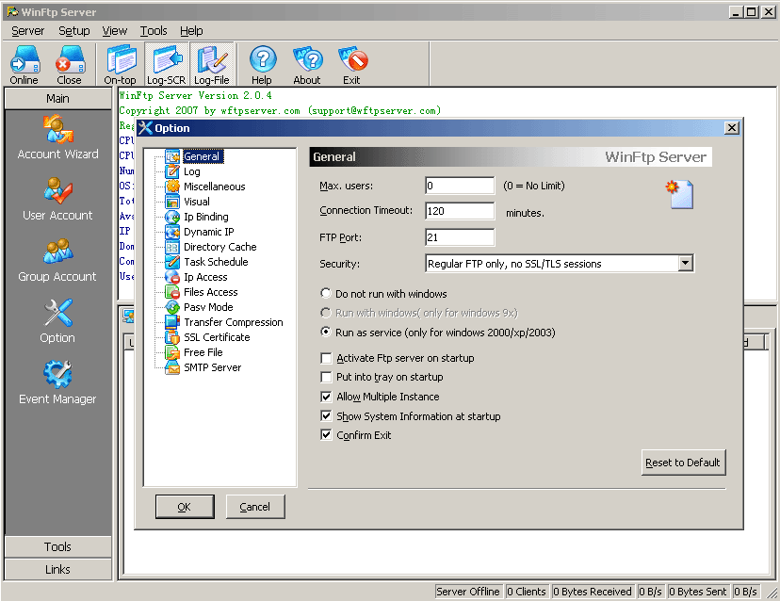The width and height of the screenshot is (780, 601).
Task: Toggle the Log-File toolbar icon
Action: pos(212,64)
